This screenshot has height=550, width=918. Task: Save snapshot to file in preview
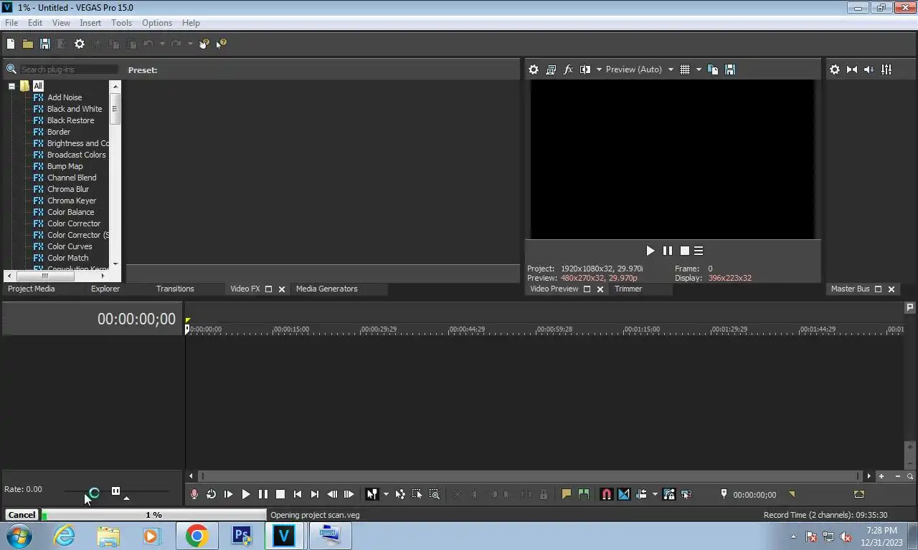[x=730, y=69]
